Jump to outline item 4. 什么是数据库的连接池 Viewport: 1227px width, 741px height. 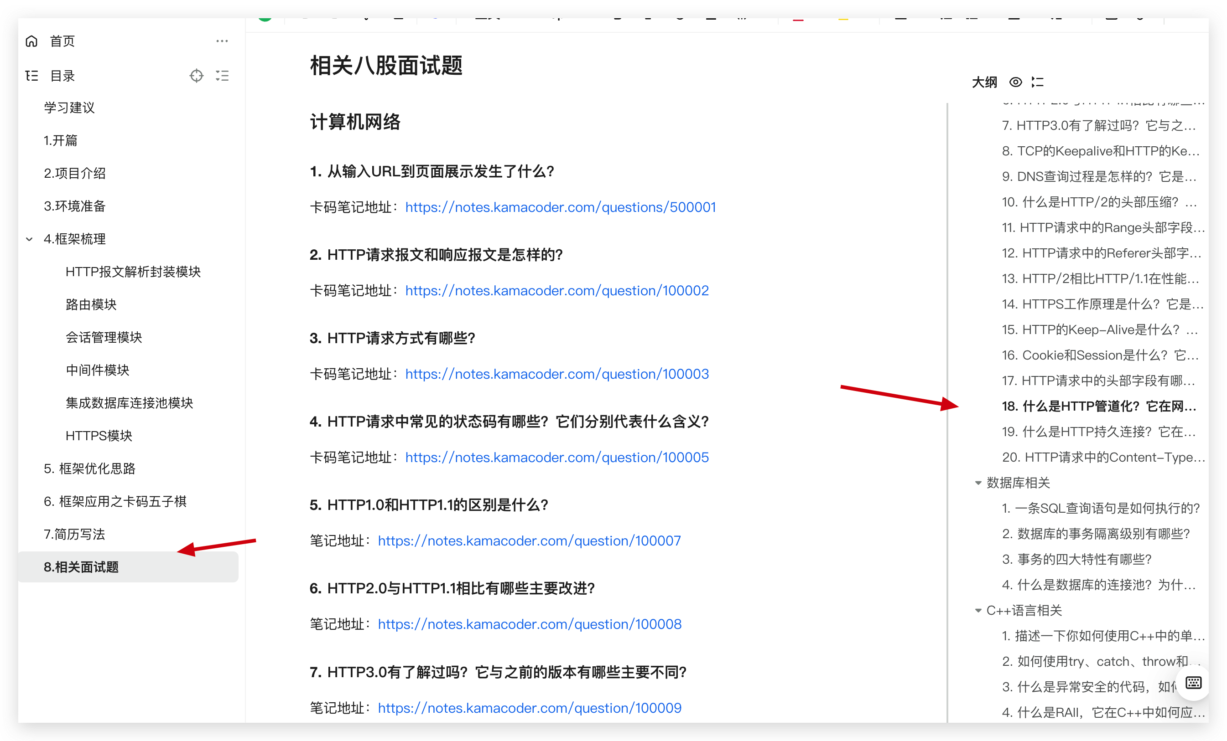1099,585
